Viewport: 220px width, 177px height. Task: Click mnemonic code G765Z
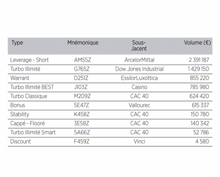[x=82, y=69]
